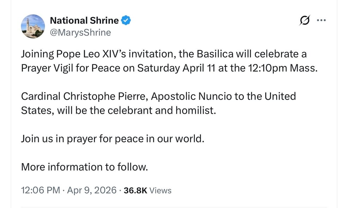Click the Grok slash-circle icon in the corner
This screenshot has width=339, height=208.
pos(305,20)
